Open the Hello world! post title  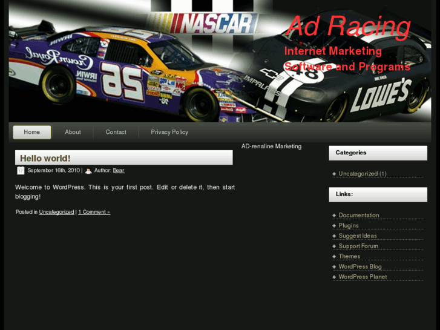(45, 159)
